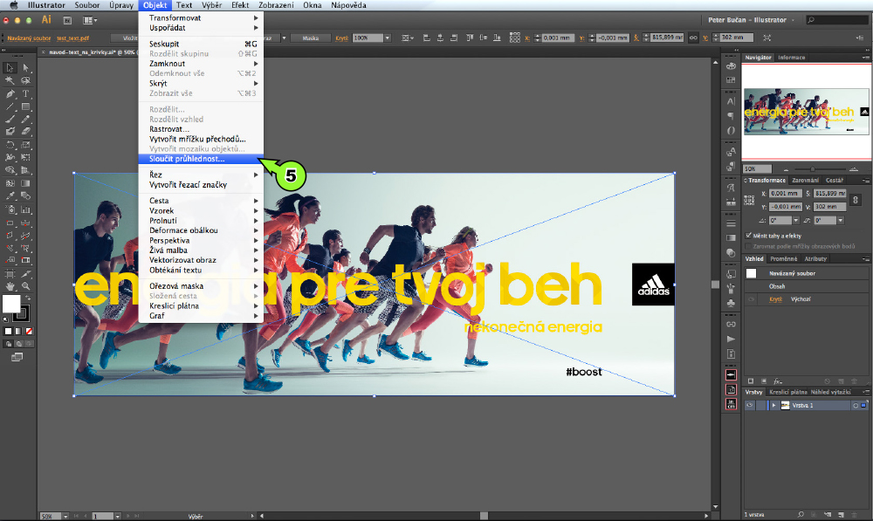
Task: Click the Navigátor preview thumbnail
Action: click(806, 112)
